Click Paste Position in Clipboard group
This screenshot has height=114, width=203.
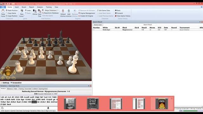pyautogui.click(x=11, y=10)
